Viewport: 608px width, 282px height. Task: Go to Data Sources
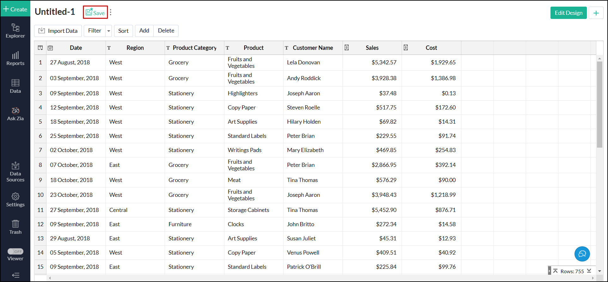coord(15,172)
